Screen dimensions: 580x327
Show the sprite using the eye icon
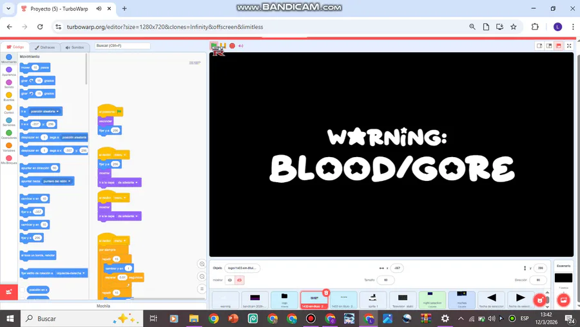click(x=229, y=280)
